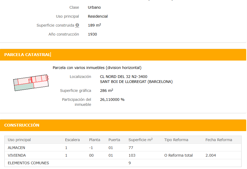Click the Tipo Reforma column header
Screen dimensions: 247x169
pyautogui.click(x=176, y=140)
